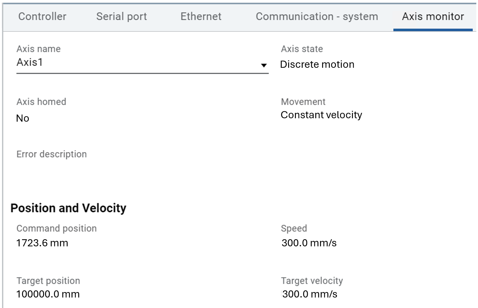
Task: Click the Speed value 300.0 mm/s
Action: coord(309,243)
